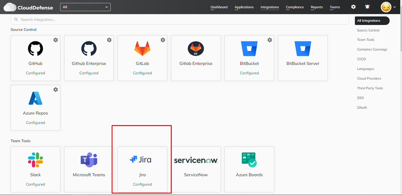This screenshot has width=402, height=195.
Task: Click the Azure Boards card title
Action: click(249, 175)
